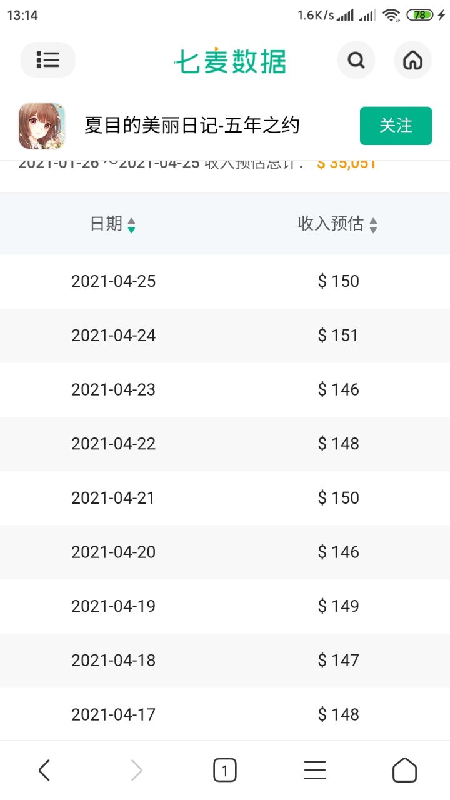Tap the browser forward arrow
450x800 pixels.
click(136, 770)
